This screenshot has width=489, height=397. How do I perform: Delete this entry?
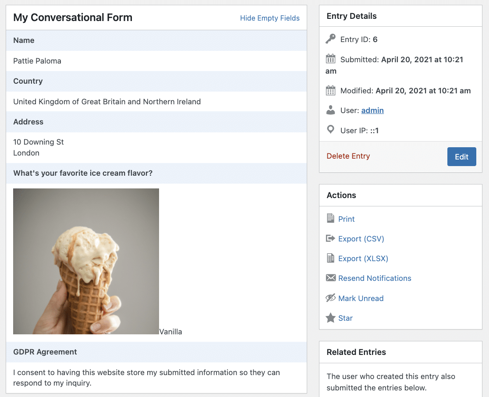pyautogui.click(x=348, y=156)
